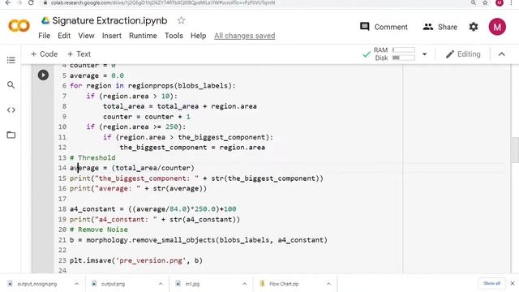Click Show all downloads button
Image resolution: width=519 pixels, height=292 pixels.
pyautogui.click(x=491, y=283)
